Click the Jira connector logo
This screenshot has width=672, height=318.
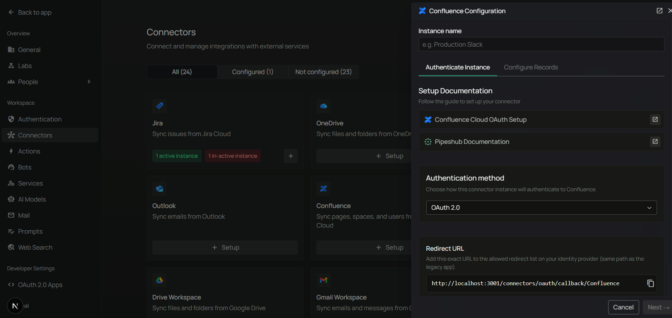(x=159, y=106)
